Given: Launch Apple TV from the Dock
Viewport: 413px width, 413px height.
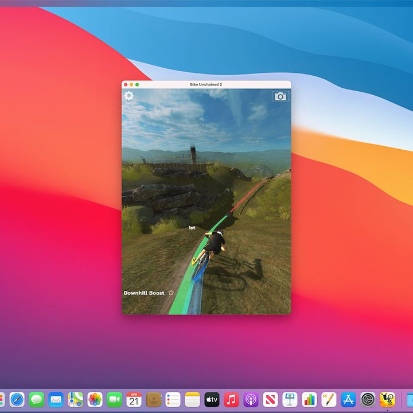Looking at the screenshot, I should pos(212,400).
